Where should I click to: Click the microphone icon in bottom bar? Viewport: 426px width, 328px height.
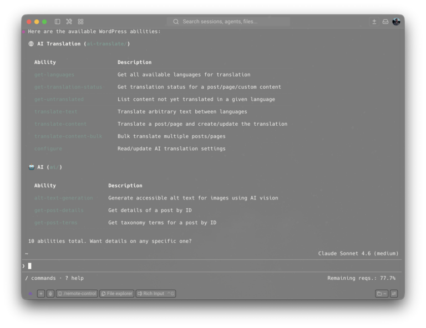pos(50,294)
